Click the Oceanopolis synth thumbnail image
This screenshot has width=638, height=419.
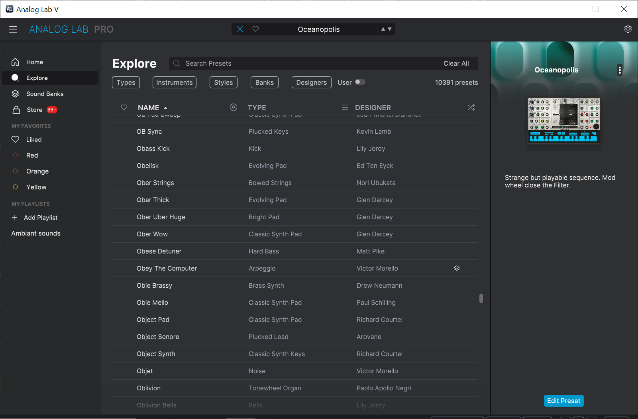[x=564, y=120]
